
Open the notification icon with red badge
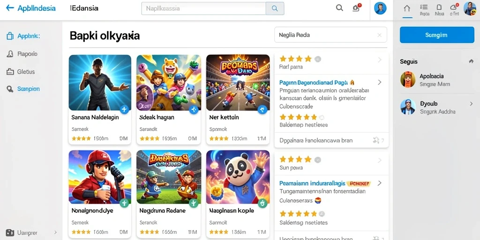(x=356, y=8)
